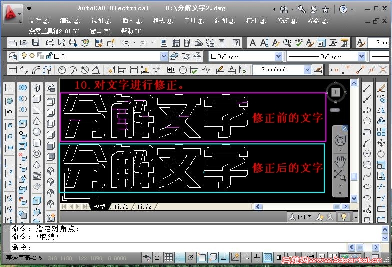Screen dimensions: 392x267
Task: Select the Aligned dimension tool
Action: click(x=24, y=70)
